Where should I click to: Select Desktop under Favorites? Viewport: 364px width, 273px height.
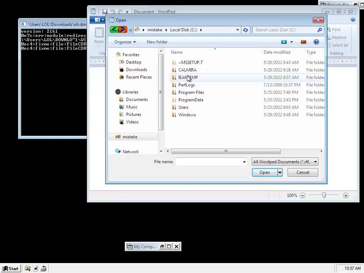point(134,62)
